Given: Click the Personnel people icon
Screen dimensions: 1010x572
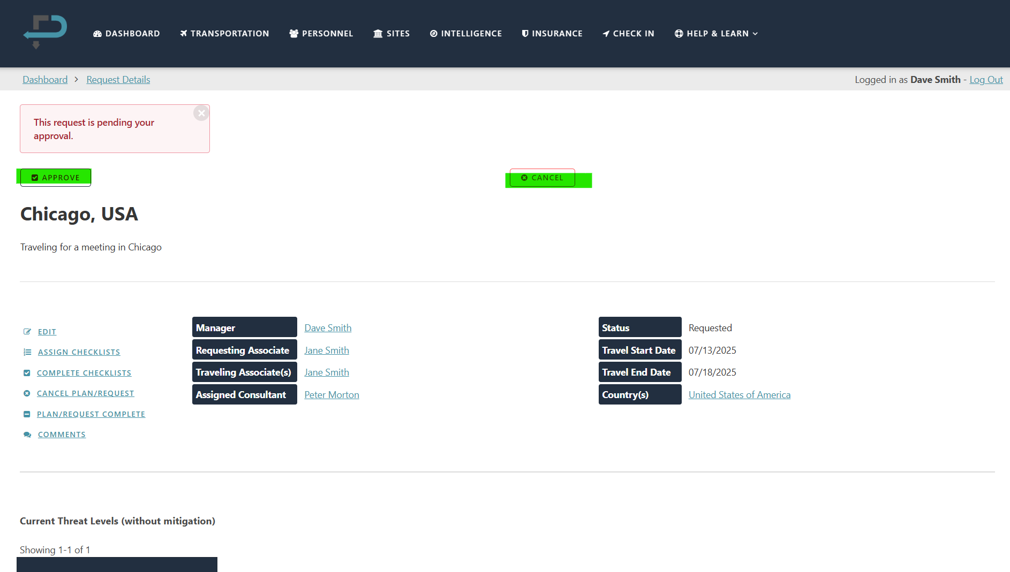Looking at the screenshot, I should coord(293,34).
